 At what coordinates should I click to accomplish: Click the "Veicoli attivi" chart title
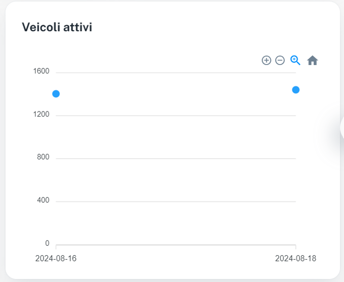(57, 27)
